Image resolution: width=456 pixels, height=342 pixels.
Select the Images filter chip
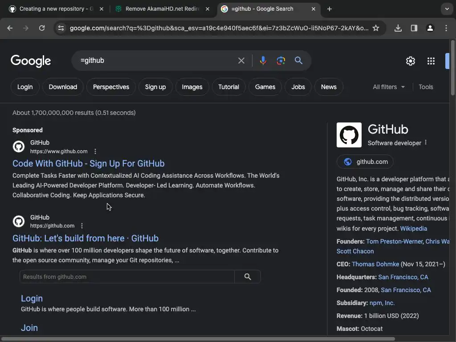tap(192, 87)
